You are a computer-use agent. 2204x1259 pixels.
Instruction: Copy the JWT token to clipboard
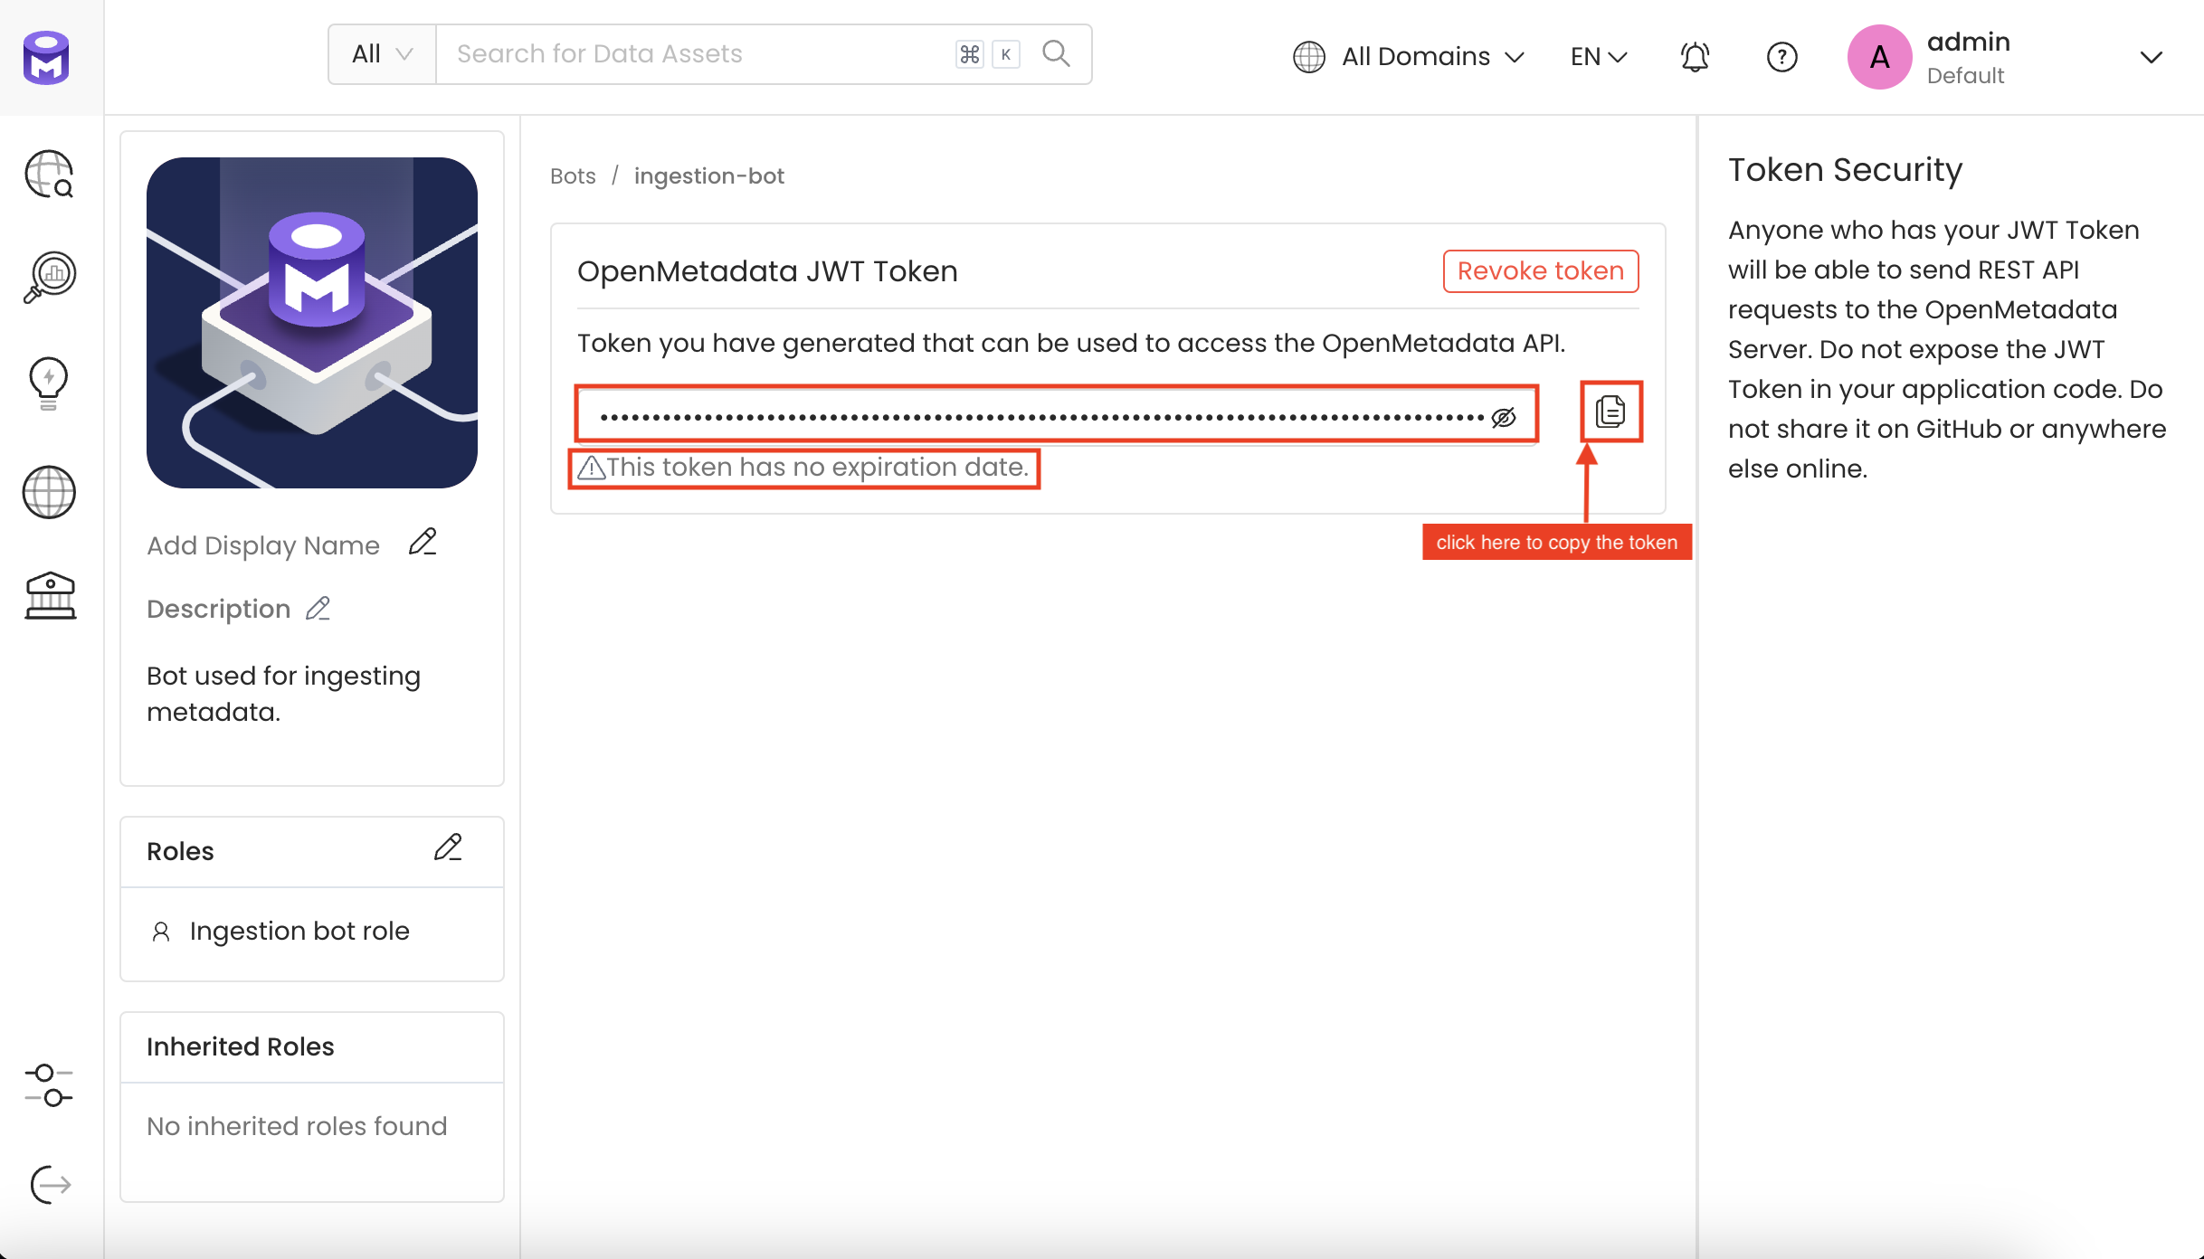pos(1610,412)
